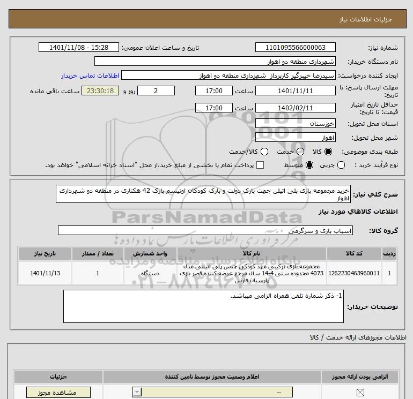Click the province field خوزستان

point(295,124)
